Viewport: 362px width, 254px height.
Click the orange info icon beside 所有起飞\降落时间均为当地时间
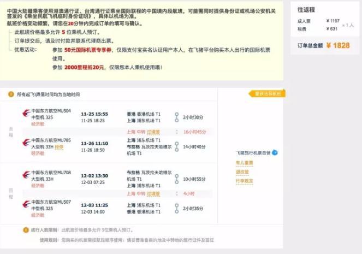pos(11,94)
